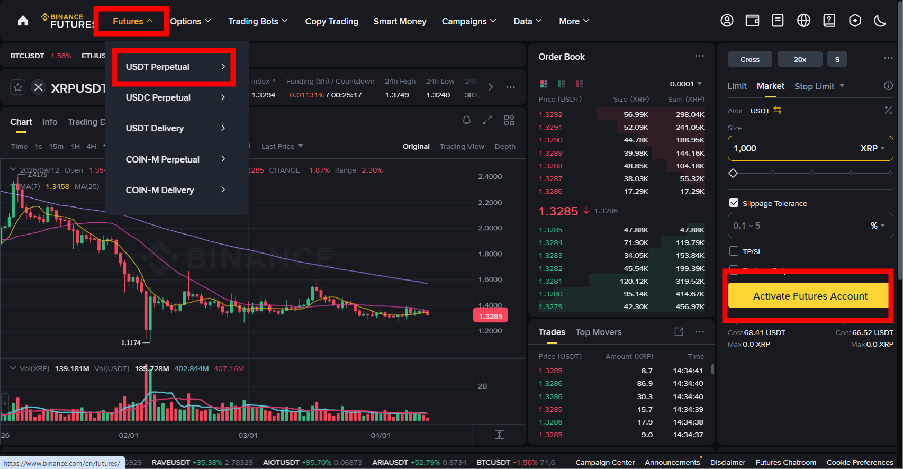
Task: Open the wallet icon in header
Action: pos(752,21)
